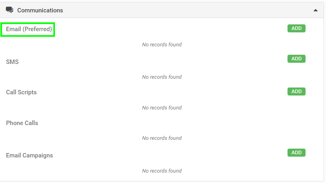The width and height of the screenshot is (326, 183).
Task: Click 'No records found' under SMS
Action: click(162, 77)
